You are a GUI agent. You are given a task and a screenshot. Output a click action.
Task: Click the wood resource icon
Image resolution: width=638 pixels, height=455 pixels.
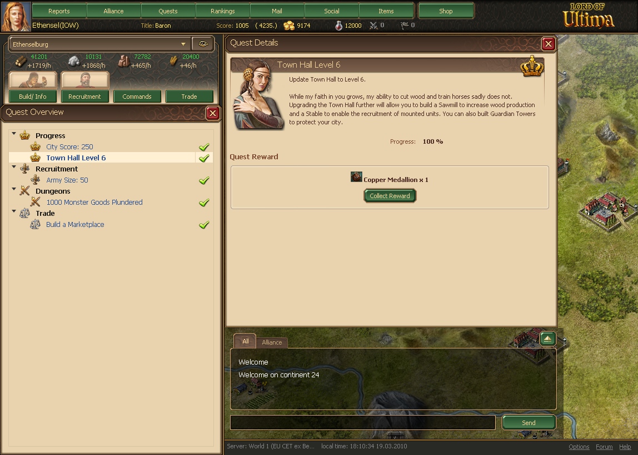21,62
